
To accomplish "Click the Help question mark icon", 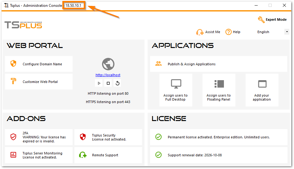I will point(229,32).
